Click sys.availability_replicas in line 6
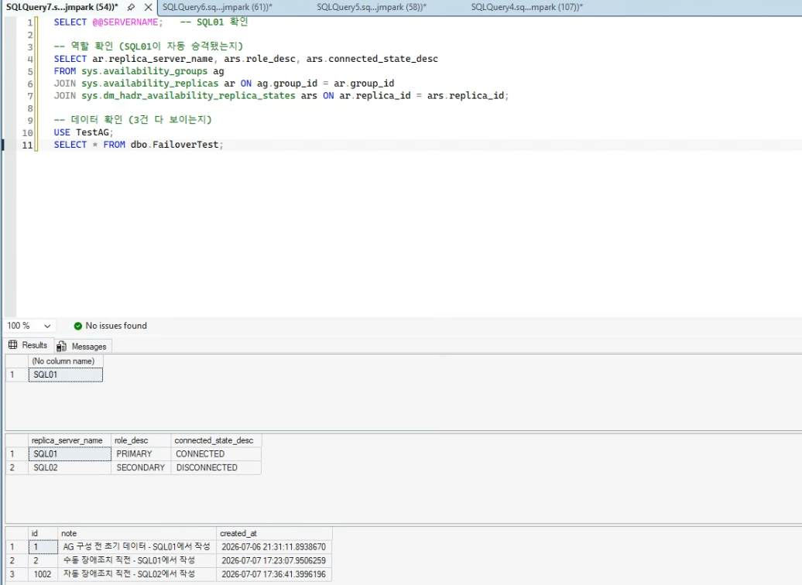This screenshot has width=802, height=585. [150, 84]
